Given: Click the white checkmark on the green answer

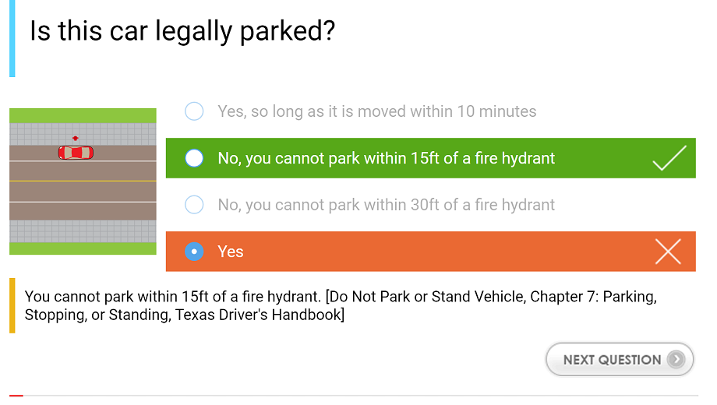Looking at the screenshot, I should click(669, 158).
